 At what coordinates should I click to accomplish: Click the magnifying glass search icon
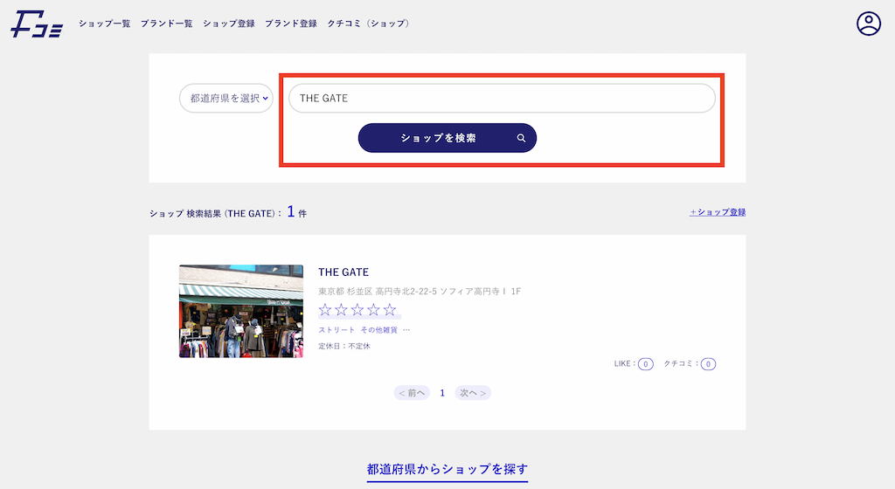521,138
